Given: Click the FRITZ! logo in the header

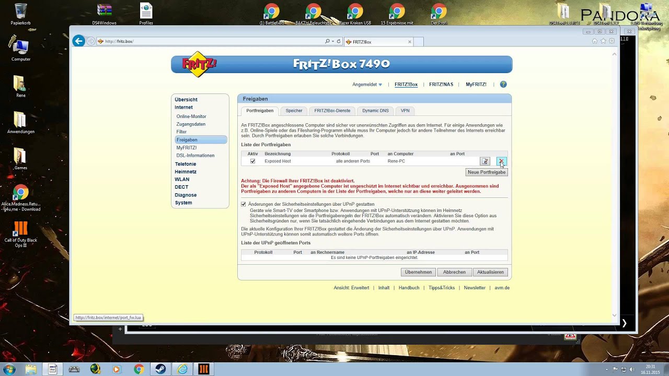Looking at the screenshot, I should (x=199, y=64).
